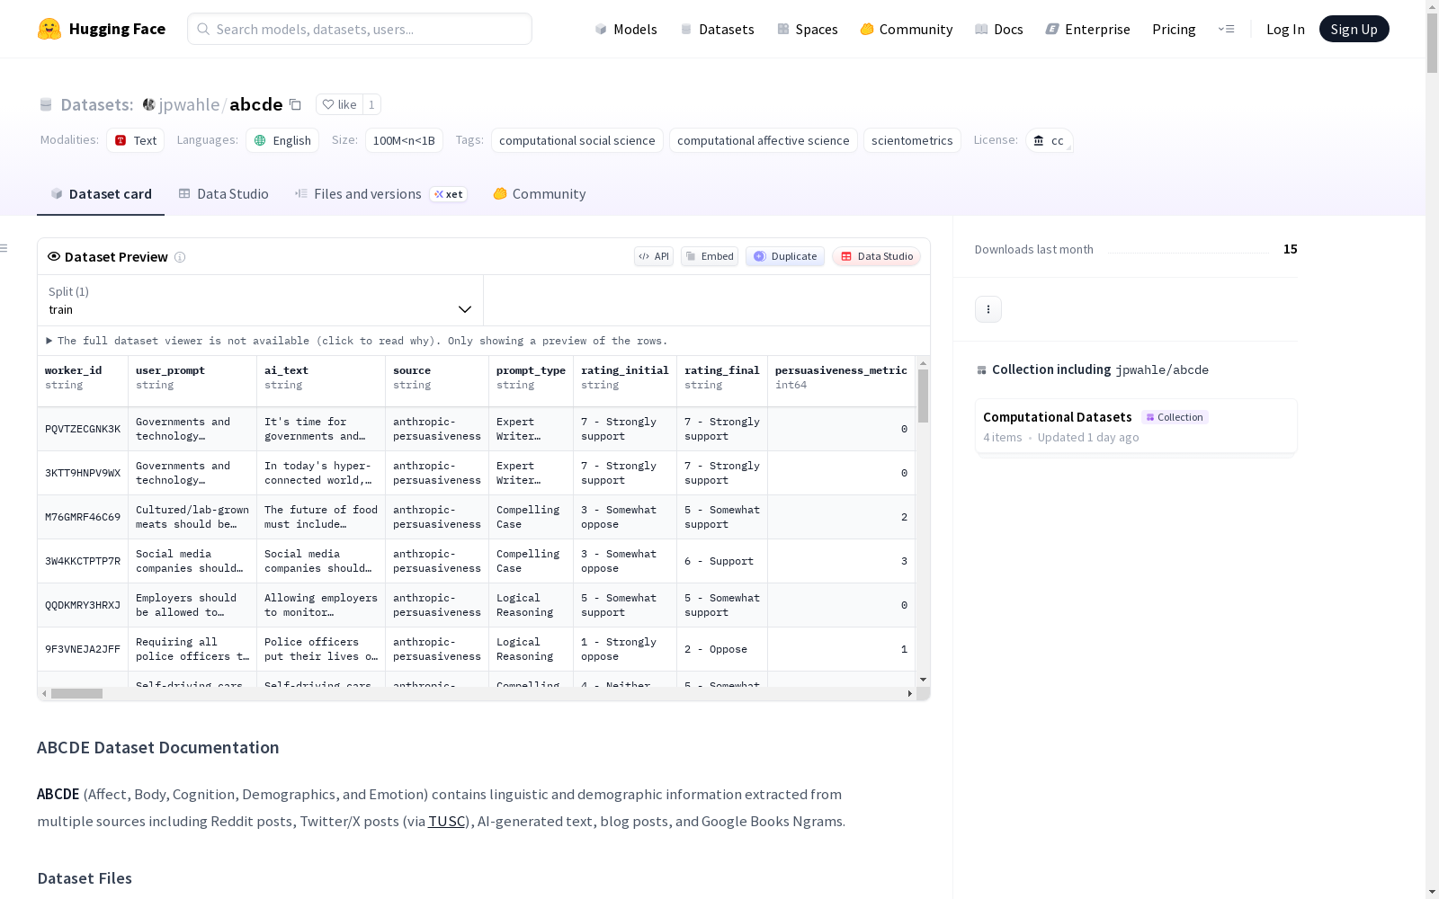This screenshot has height=899, width=1439.
Task: Select the 100M<n<1B size tag
Action: click(x=404, y=140)
